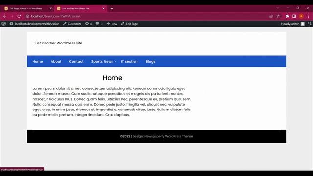The height and width of the screenshot is (176, 313).
Task: Open the browser extensions puzzle icon
Action: coord(287,16)
